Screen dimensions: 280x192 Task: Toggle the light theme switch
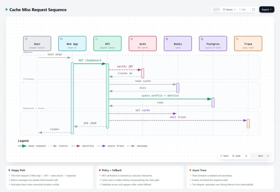click(x=216, y=9)
